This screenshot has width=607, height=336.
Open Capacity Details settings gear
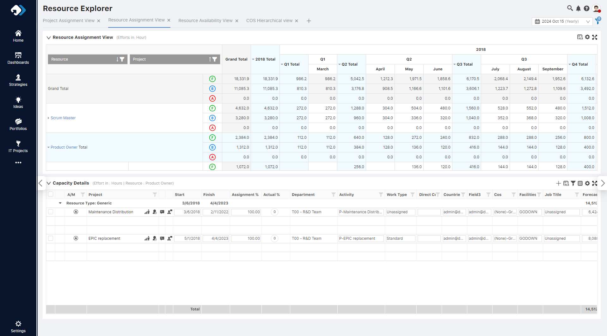(x=587, y=183)
